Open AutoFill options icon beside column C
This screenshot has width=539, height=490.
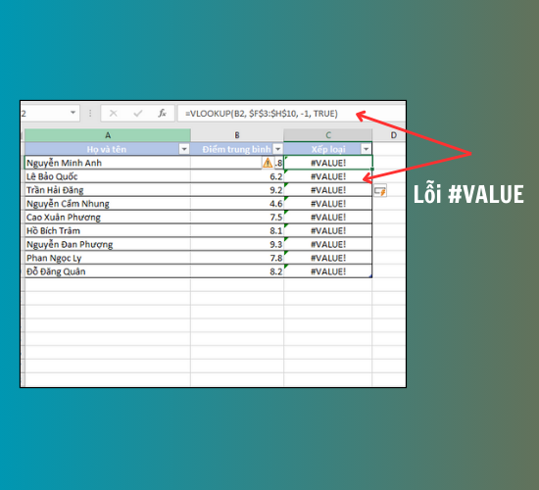pos(380,191)
